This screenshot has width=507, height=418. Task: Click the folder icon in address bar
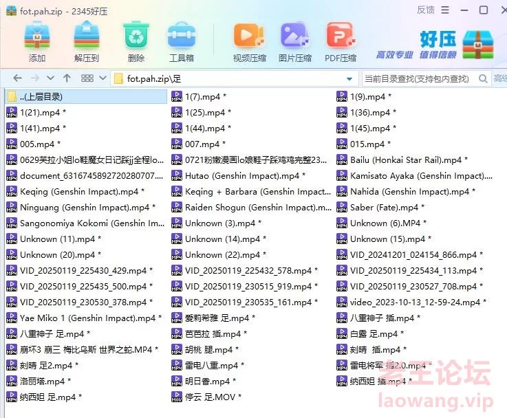pyautogui.click(x=118, y=78)
